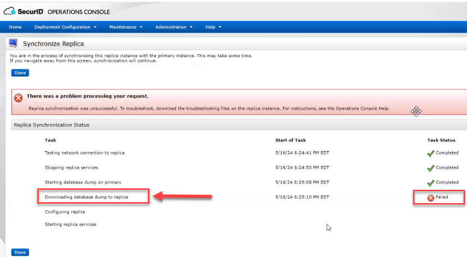
Task: Click the SecurID cloud logo icon
Action: [x=10, y=11]
